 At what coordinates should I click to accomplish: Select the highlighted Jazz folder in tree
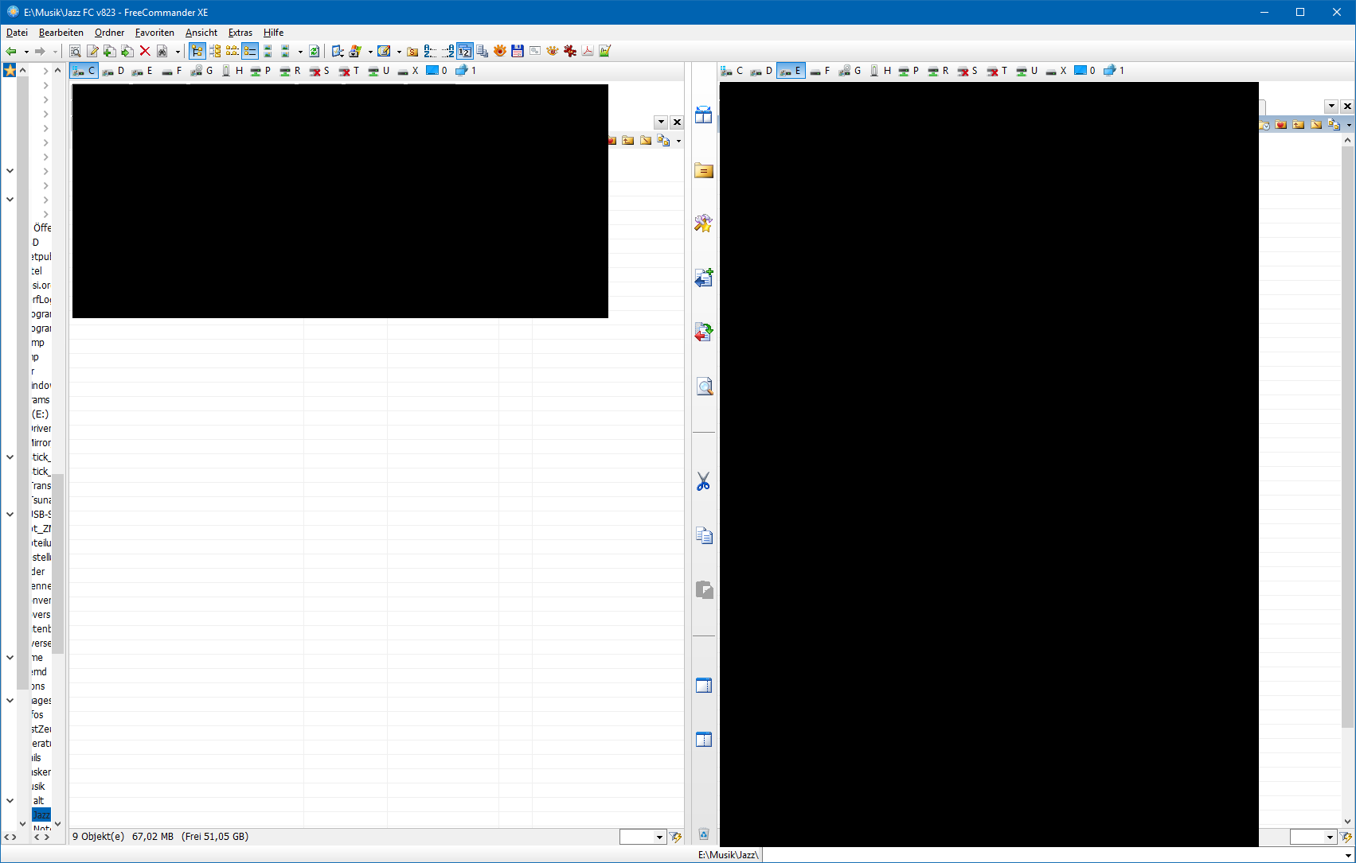[x=41, y=815]
